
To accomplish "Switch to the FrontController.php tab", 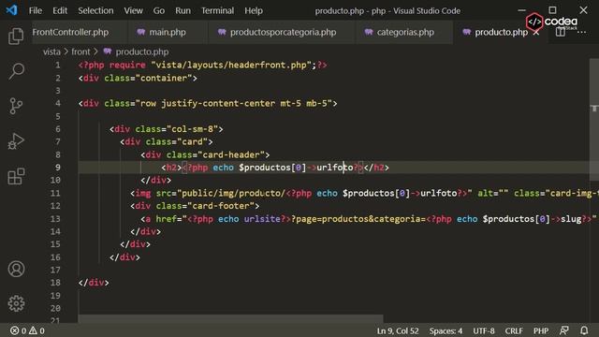I will (x=70, y=32).
